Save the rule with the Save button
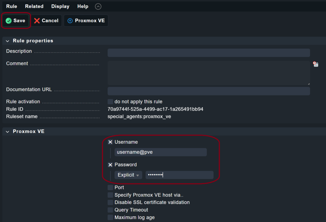 click(16, 21)
